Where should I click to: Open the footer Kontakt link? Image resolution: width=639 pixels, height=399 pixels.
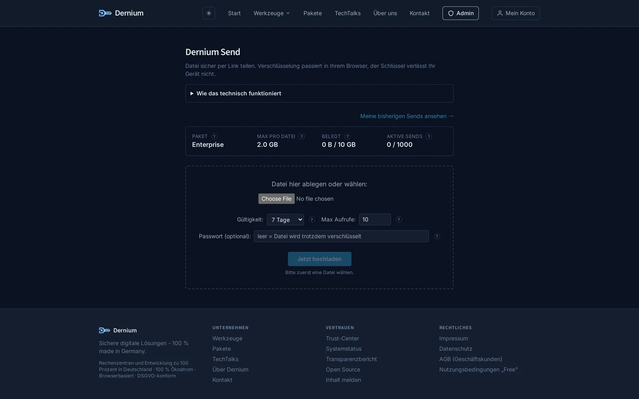(x=222, y=379)
